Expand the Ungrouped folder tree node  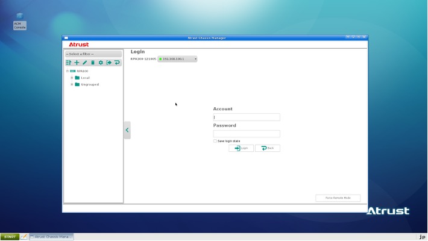coord(72,84)
